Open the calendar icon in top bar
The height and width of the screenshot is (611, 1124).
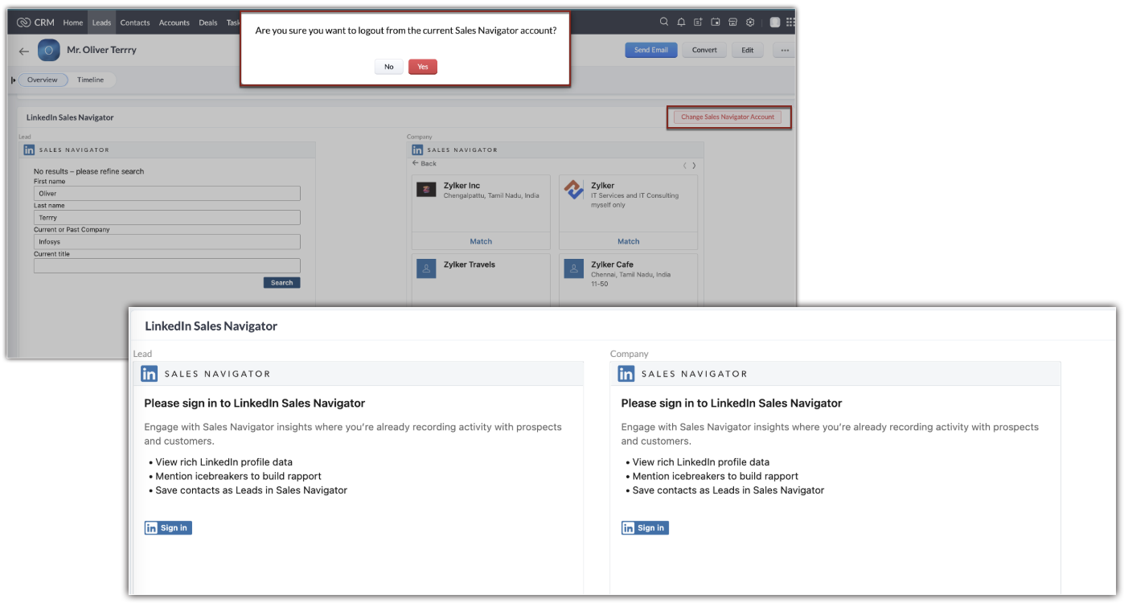[716, 23]
